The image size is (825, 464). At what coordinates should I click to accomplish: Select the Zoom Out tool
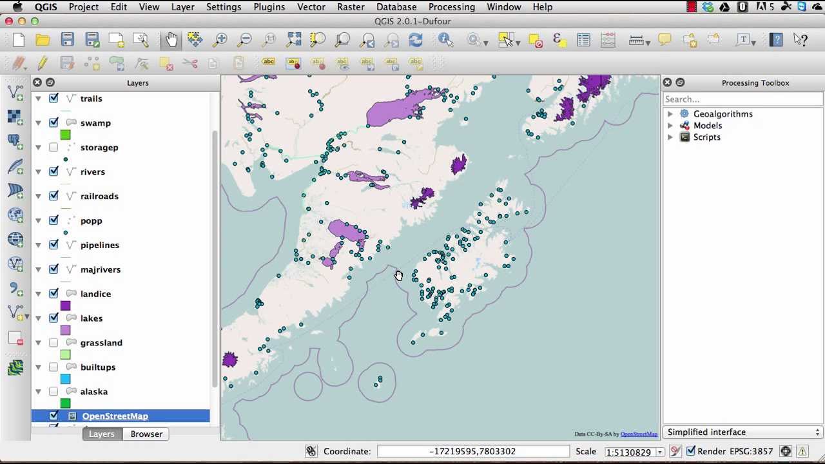pos(245,40)
